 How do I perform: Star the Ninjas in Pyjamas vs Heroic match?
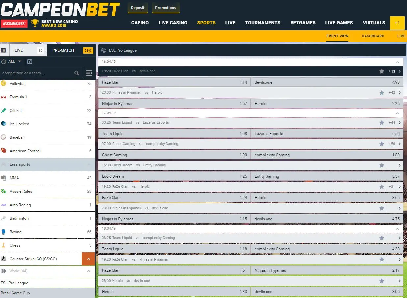[x=382, y=93]
